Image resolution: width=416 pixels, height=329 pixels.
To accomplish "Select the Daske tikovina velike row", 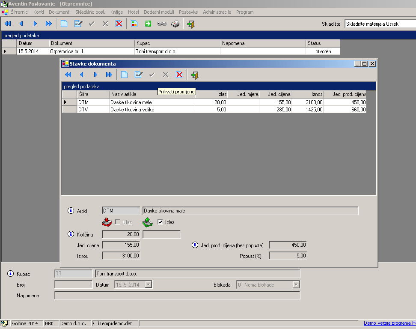I will (x=132, y=110).
